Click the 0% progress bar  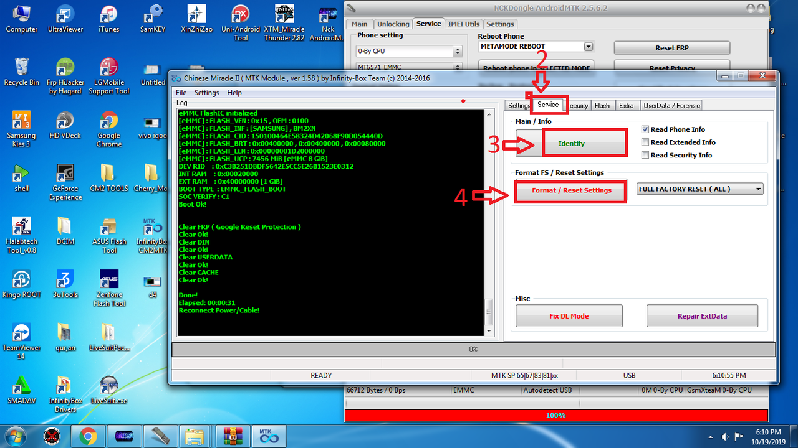click(473, 350)
